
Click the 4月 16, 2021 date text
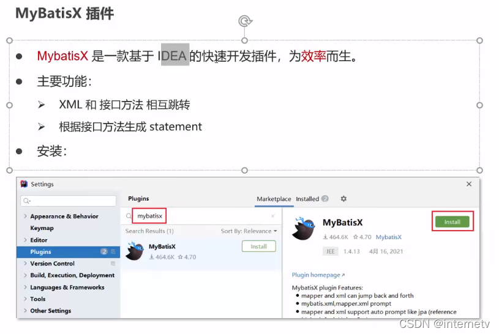pos(386,251)
